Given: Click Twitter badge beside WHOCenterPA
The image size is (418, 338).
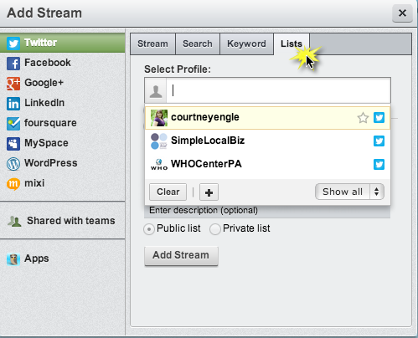Looking at the screenshot, I should click(379, 164).
